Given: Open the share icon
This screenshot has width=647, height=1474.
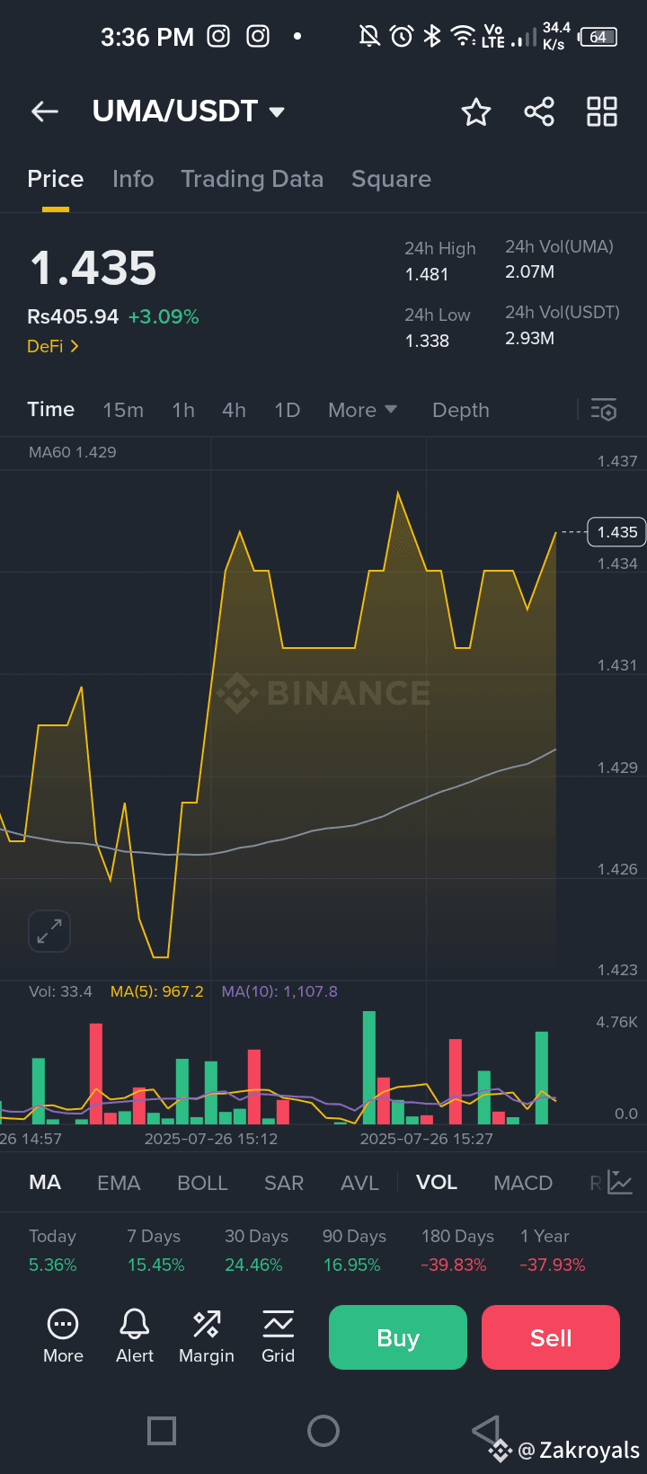Looking at the screenshot, I should pyautogui.click(x=539, y=112).
